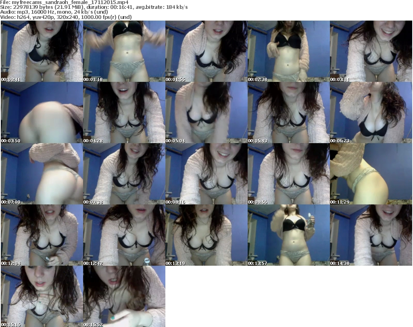Click the frame marked 00:13:57
The height and width of the screenshot is (327, 413).
(289, 235)
